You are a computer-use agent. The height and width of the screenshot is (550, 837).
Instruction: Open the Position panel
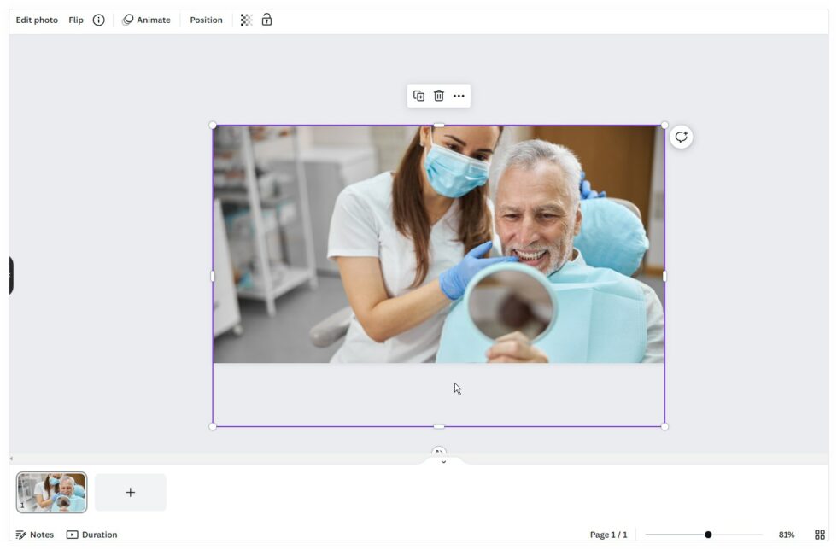205,20
